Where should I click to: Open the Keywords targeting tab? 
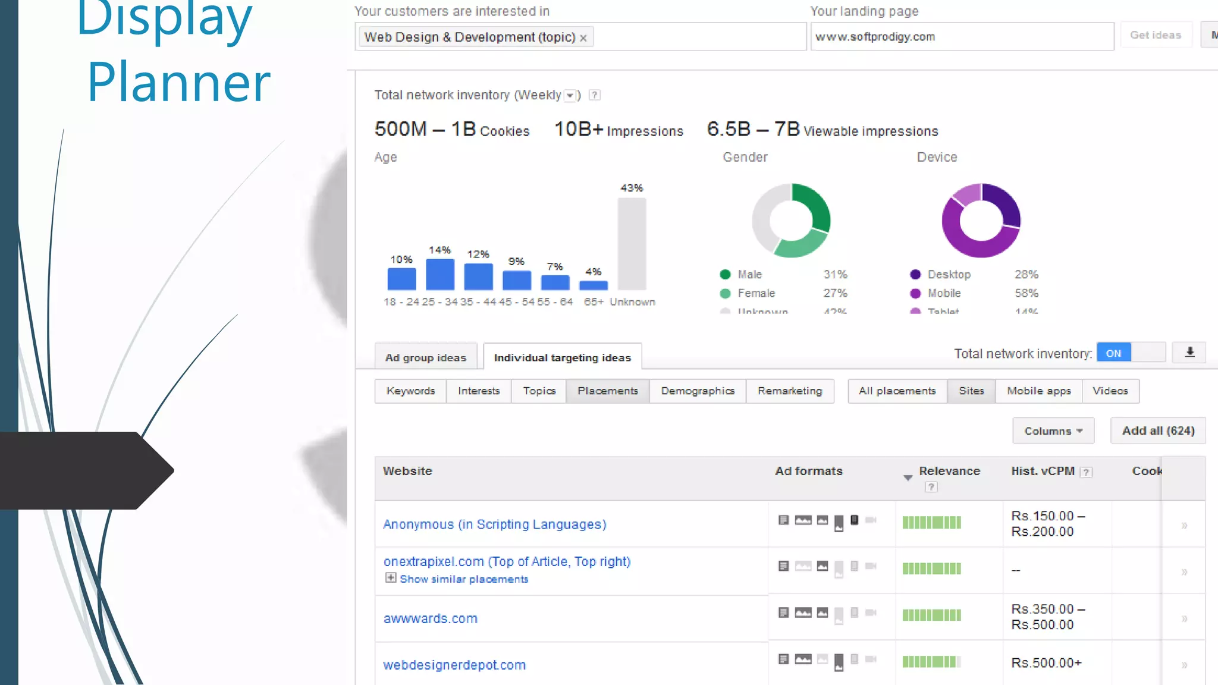[x=410, y=391]
